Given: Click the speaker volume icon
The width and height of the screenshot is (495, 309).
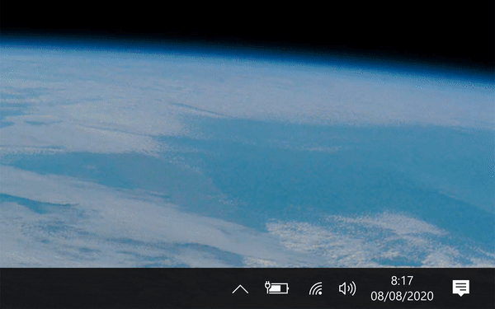Looking at the screenshot, I should click(347, 288).
